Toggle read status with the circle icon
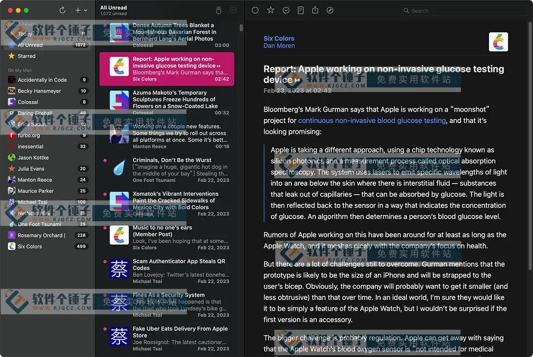Image resolution: width=533 pixels, height=357 pixels. tap(255, 10)
